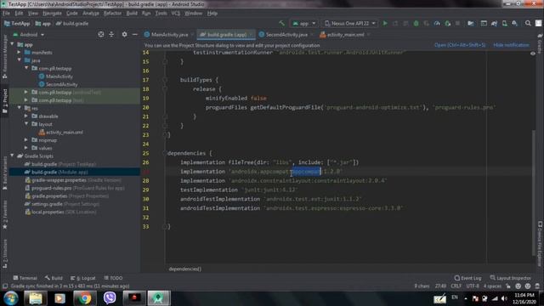Click Sync Project with Gradle Files icon
The height and width of the screenshot is (306, 544).
(494, 23)
